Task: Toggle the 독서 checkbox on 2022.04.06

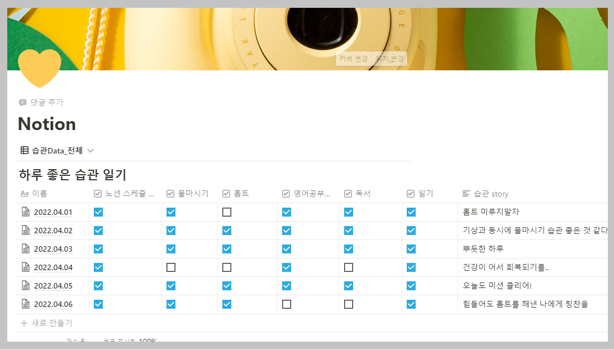Action: pyautogui.click(x=349, y=304)
